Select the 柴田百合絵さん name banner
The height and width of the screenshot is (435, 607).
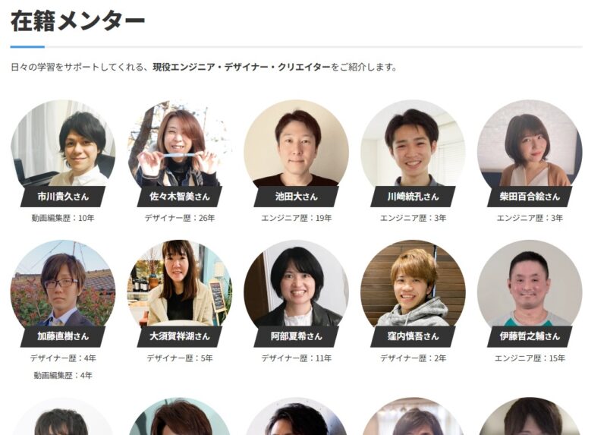point(530,197)
